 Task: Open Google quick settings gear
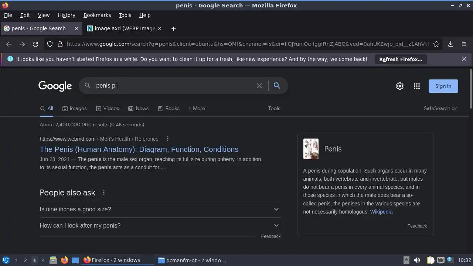400,86
